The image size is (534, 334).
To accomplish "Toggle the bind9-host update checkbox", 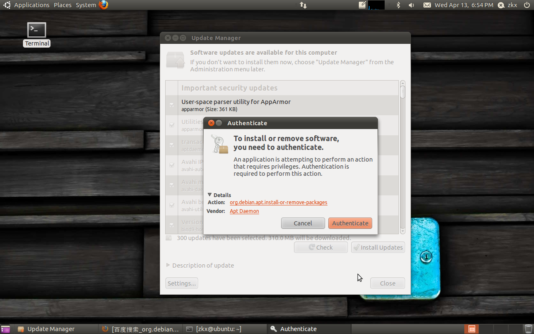I will 171,225.
